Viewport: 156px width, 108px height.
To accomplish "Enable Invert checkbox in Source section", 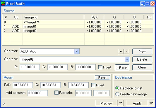I will [x=100, y=67].
